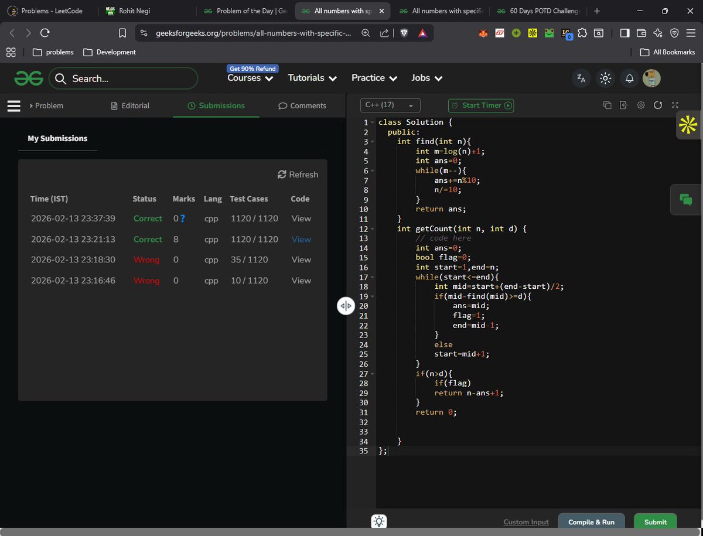Switch to the 60 Days POTD Challenge browser tab
Viewport: 703px width, 536px height.
tap(537, 11)
